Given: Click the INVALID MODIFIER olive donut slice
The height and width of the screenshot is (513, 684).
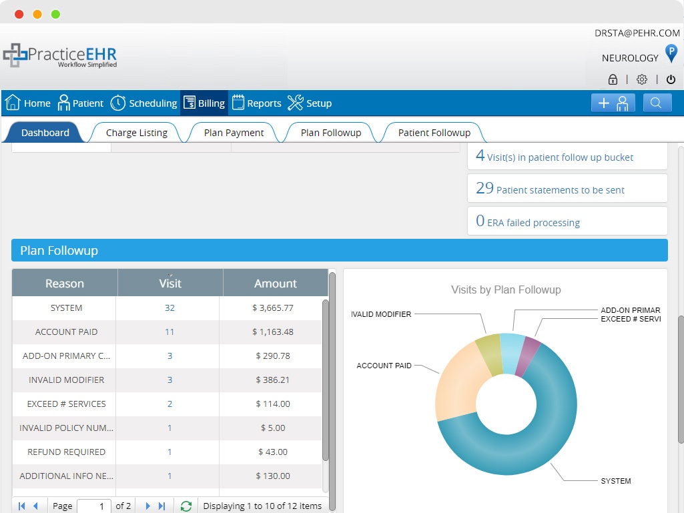Looking at the screenshot, I should click(x=490, y=354).
